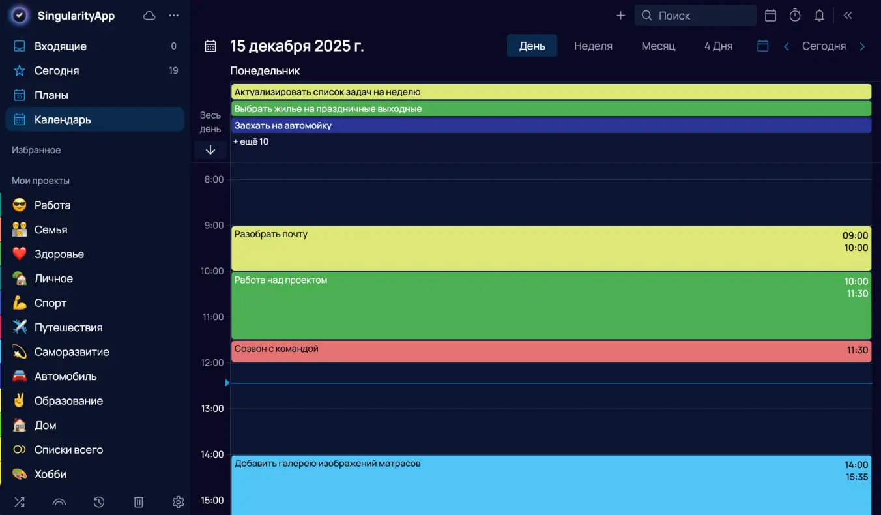Click the cloud sync icon
The image size is (881, 515).
(x=149, y=16)
